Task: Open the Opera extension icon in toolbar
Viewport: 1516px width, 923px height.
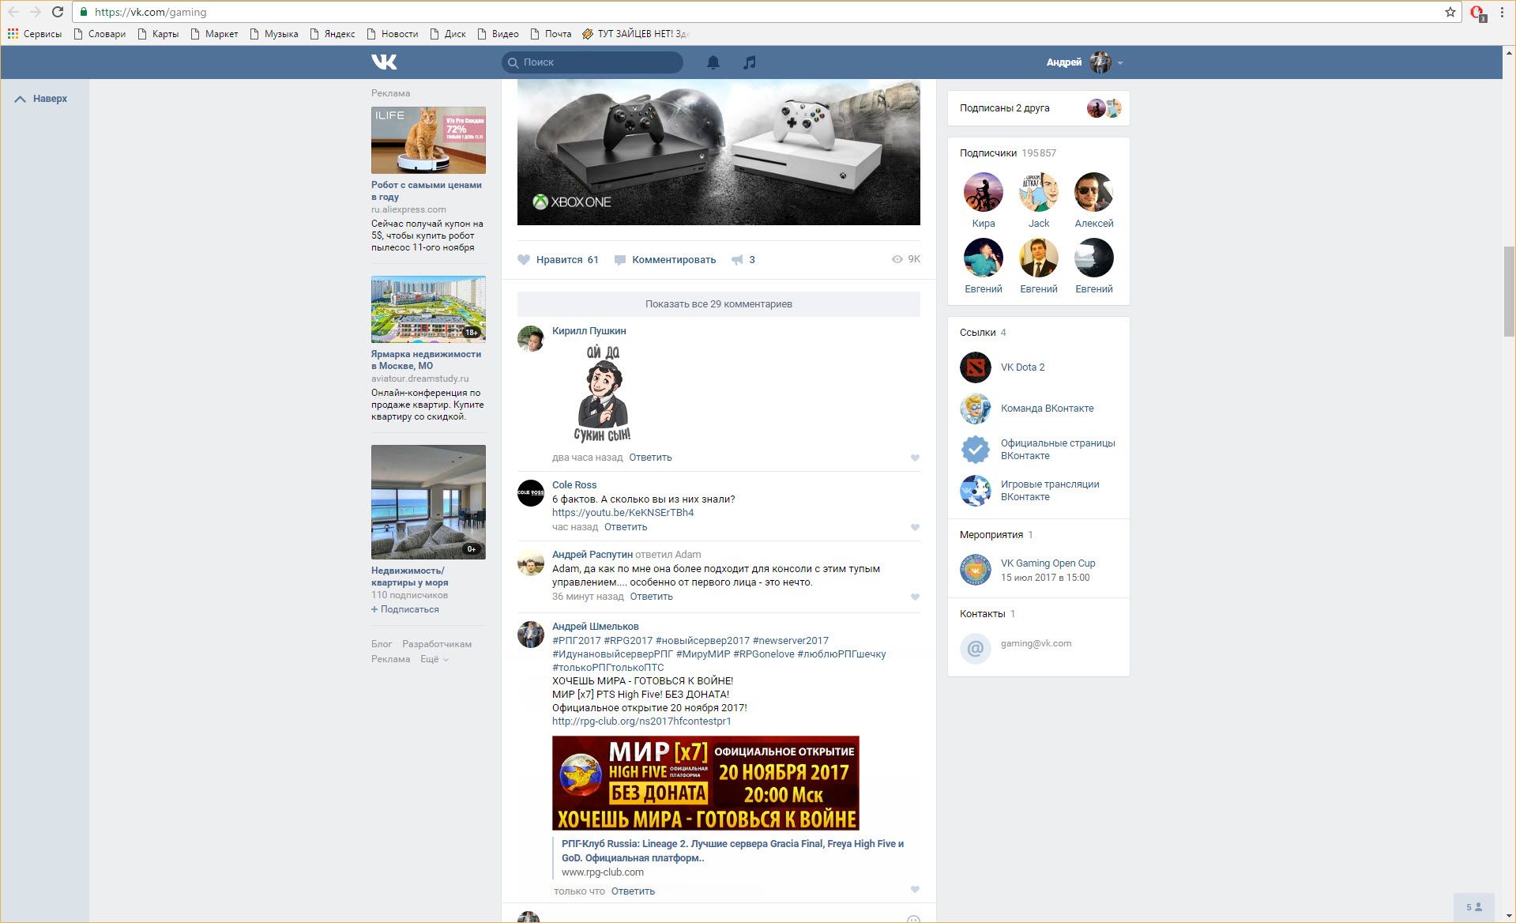Action: pos(1477,13)
